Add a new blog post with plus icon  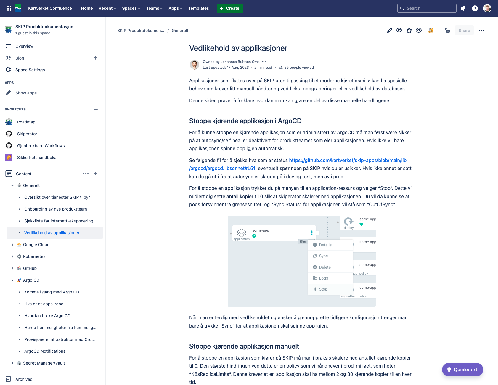click(95, 58)
